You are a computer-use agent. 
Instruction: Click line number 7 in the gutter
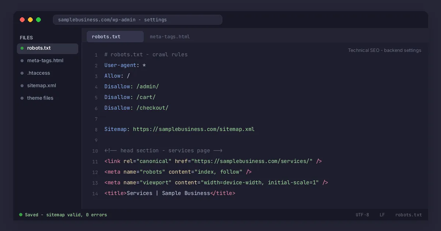(96, 119)
